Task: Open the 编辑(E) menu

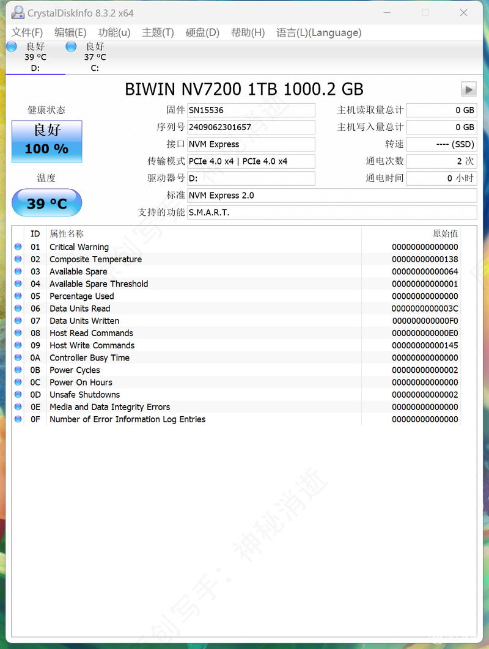Action: click(x=70, y=32)
